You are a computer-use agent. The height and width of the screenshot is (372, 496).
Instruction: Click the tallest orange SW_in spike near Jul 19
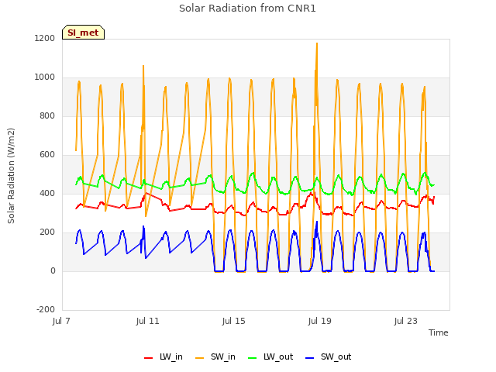317,44
